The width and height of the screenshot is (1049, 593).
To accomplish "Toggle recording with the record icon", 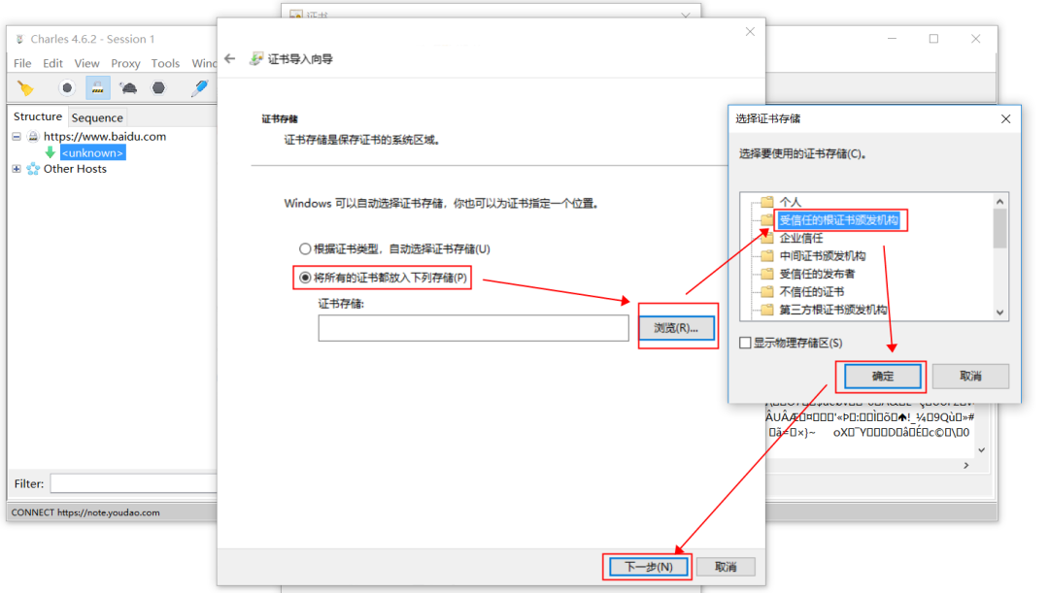I will click(x=66, y=87).
